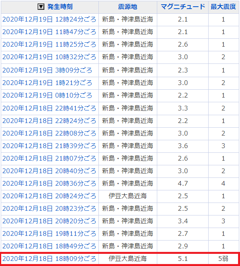Open 2020年12月19日 10時32分ごろ earthquake entry
The height and width of the screenshot is (266, 240).
(x=49, y=57)
